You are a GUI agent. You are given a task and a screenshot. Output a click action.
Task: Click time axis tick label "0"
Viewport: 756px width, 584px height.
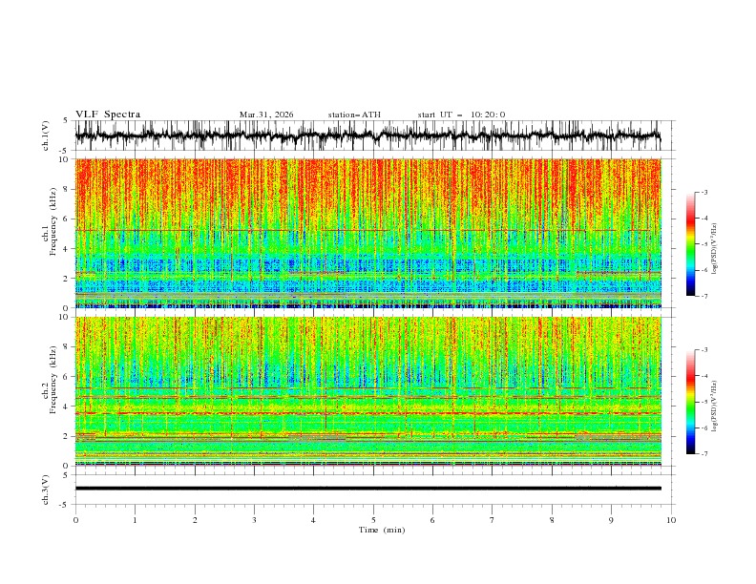coord(75,520)
